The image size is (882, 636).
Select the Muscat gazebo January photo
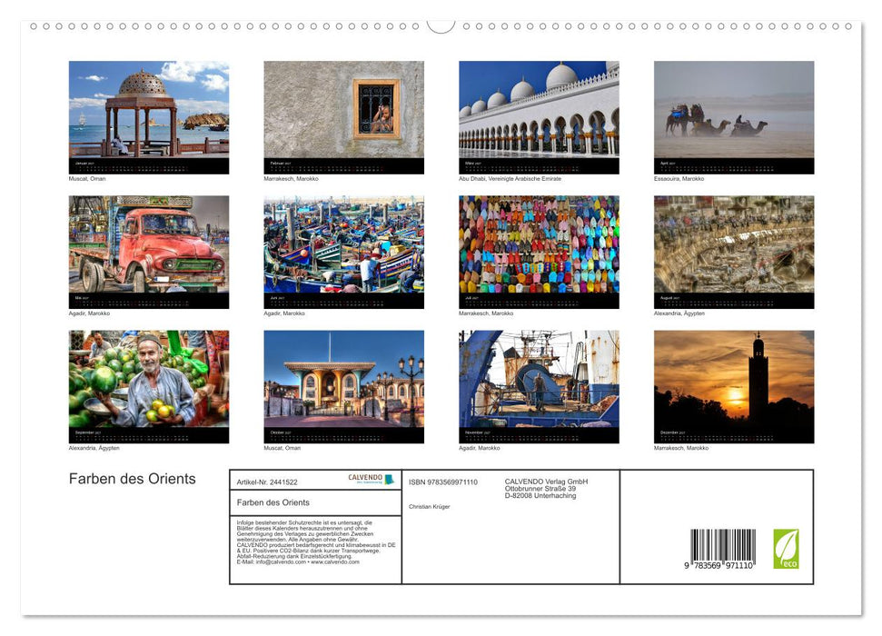(x=148, y=117)
